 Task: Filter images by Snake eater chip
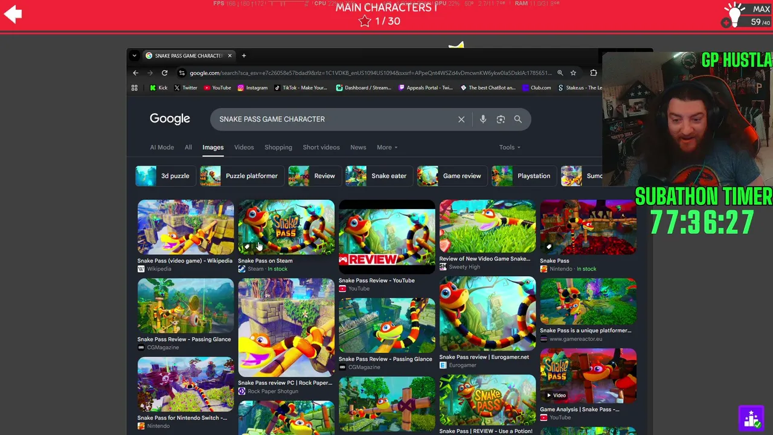click(379, 176)
